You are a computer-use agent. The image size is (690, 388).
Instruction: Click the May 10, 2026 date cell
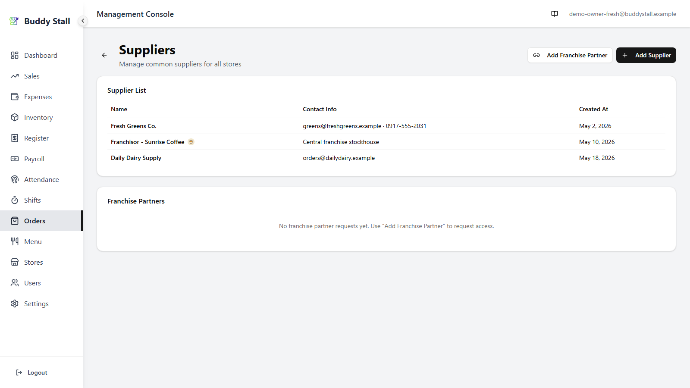click(597, 142)
